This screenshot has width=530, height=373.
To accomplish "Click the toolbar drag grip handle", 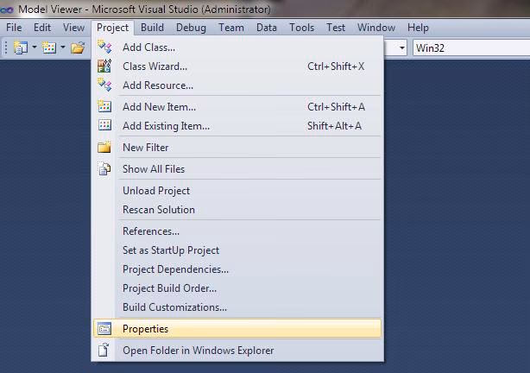I will (5, 47).
